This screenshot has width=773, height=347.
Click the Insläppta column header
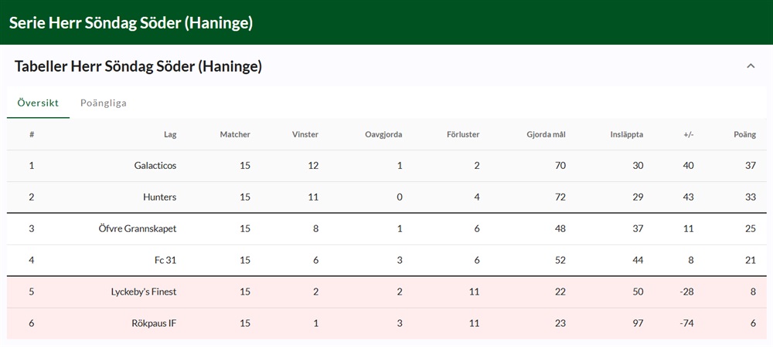coord(626,134)
